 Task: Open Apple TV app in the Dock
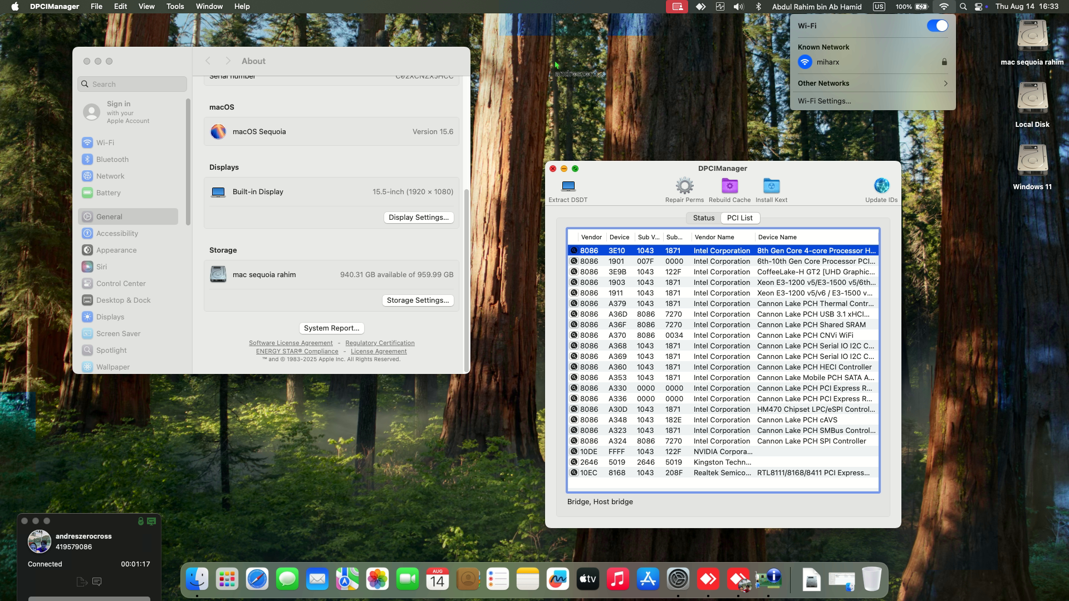tap(588, 579)
